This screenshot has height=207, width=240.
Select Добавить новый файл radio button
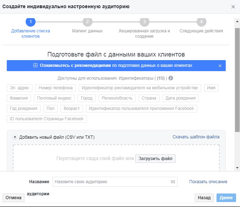coord(15,137)
